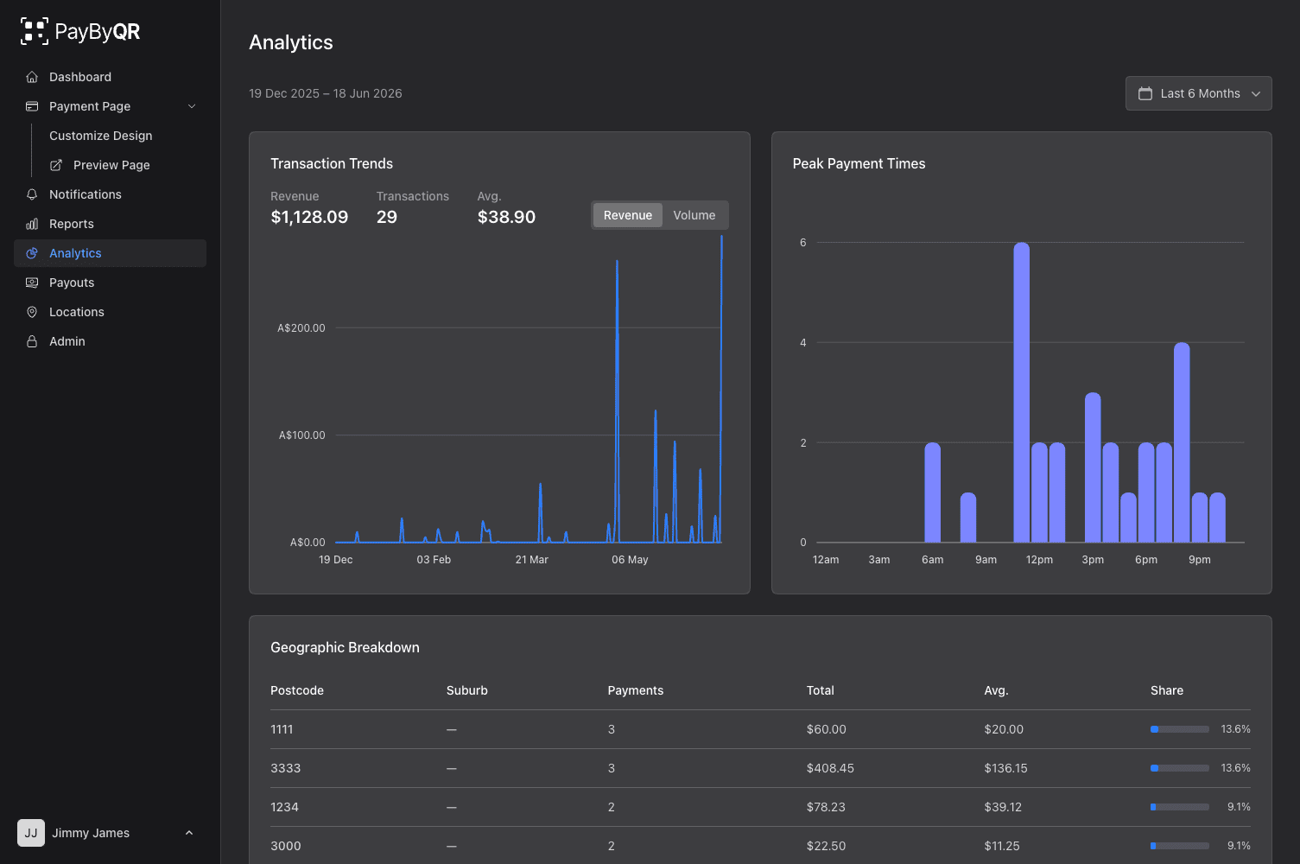The height and width of the screenshot is (864, 1300).
Task: Click postcode 3333 cell
Action: click(x=286, y=768)
